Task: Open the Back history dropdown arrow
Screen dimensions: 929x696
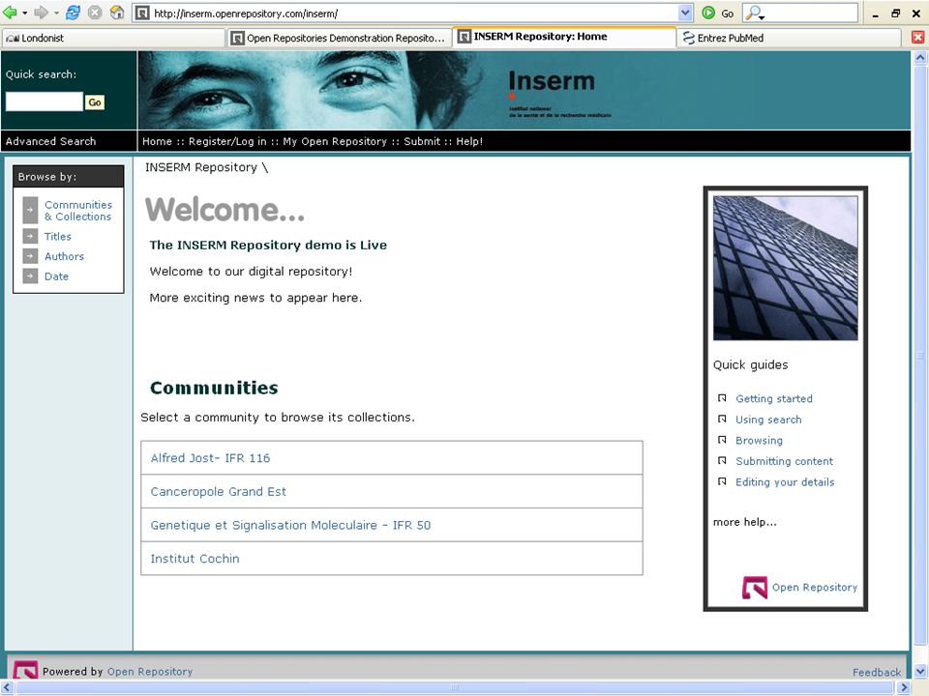Action: click(x=24, y=13)
